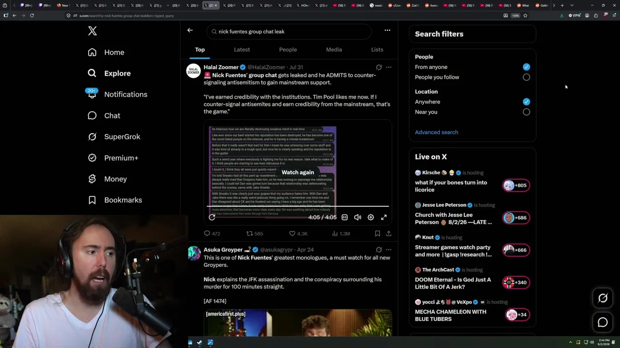Switch to the People tab
This screenshot has height=348, width=620.
(288, 50)
